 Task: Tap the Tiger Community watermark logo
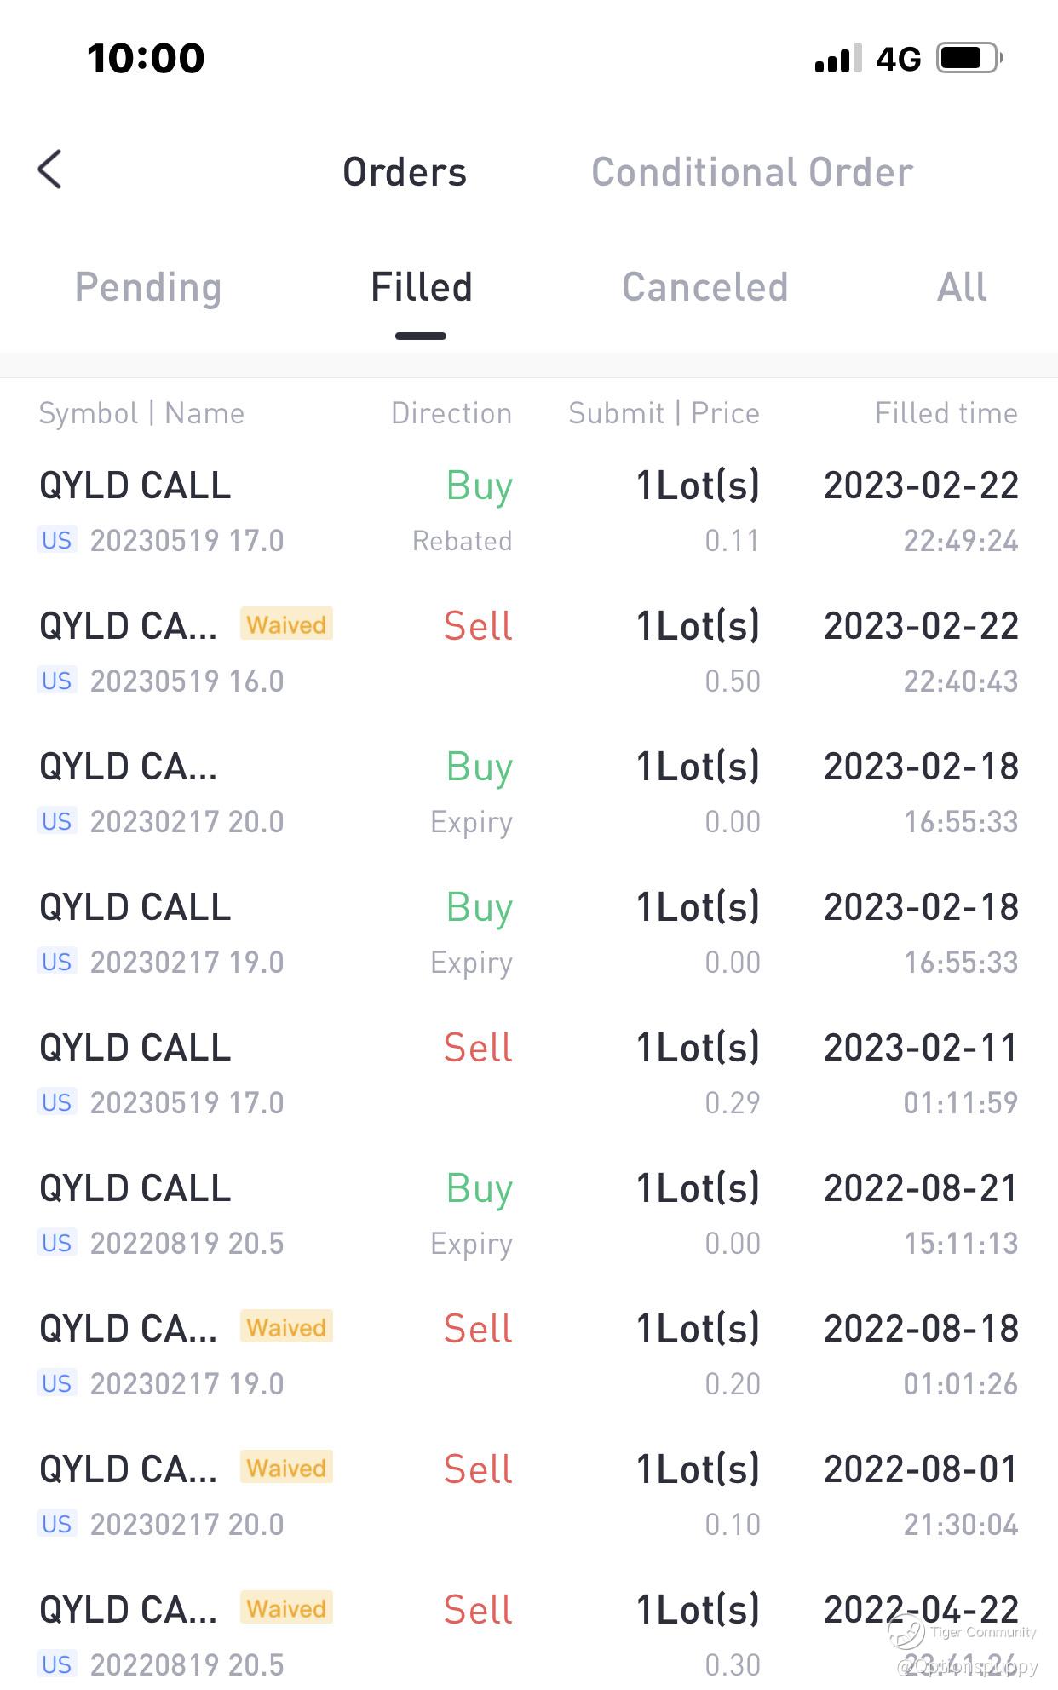pyautogui.click(x=906, y=1632)
